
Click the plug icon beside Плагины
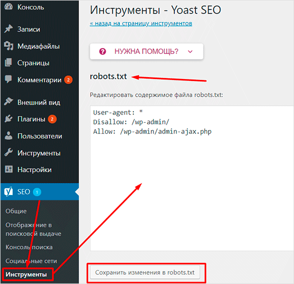[8, 119]
